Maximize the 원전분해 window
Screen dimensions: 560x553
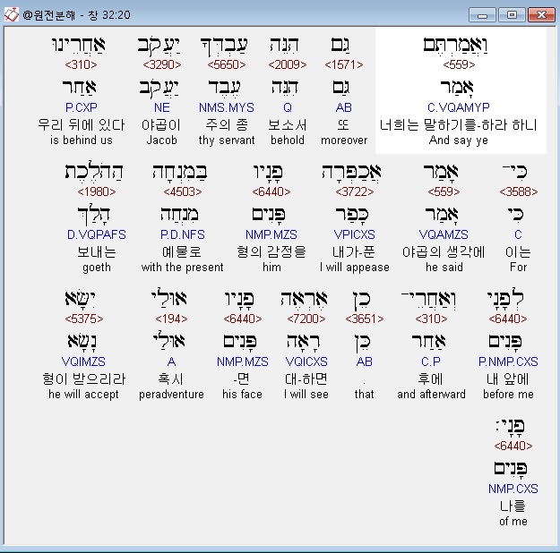pos(512,15)
